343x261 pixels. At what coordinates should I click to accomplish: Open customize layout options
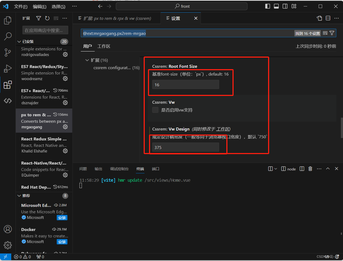[294, 6]
